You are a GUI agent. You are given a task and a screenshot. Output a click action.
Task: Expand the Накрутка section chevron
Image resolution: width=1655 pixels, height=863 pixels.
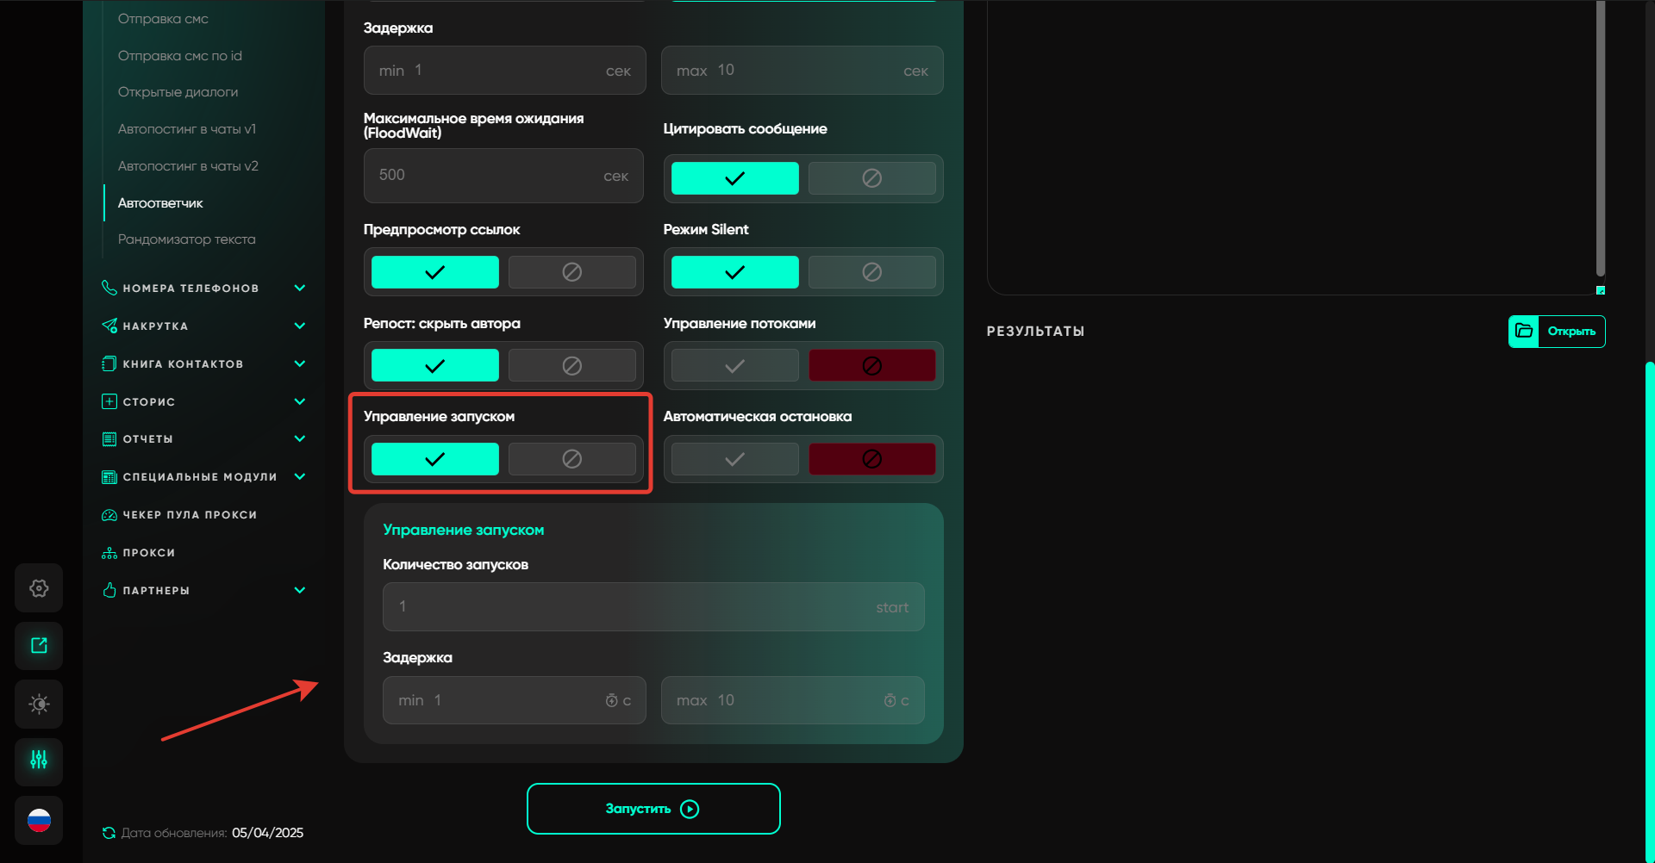pyautogui.click(x=299, y=326)
